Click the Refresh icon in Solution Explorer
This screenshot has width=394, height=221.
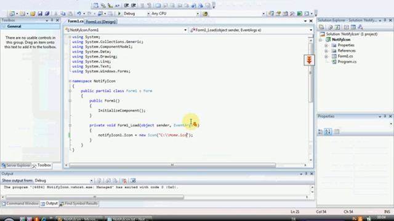[x=337, y=27]
